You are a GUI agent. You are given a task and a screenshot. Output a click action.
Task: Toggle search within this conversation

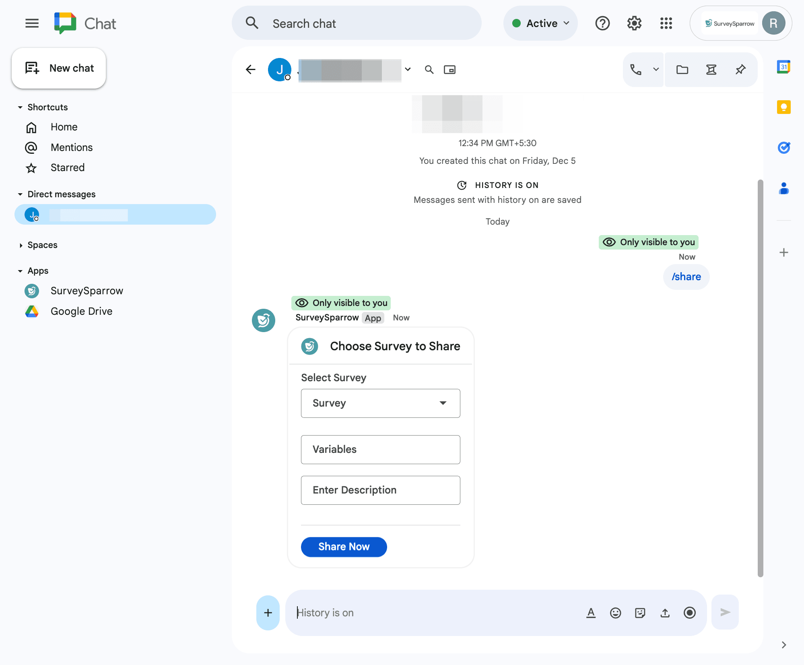pos(429,69)
